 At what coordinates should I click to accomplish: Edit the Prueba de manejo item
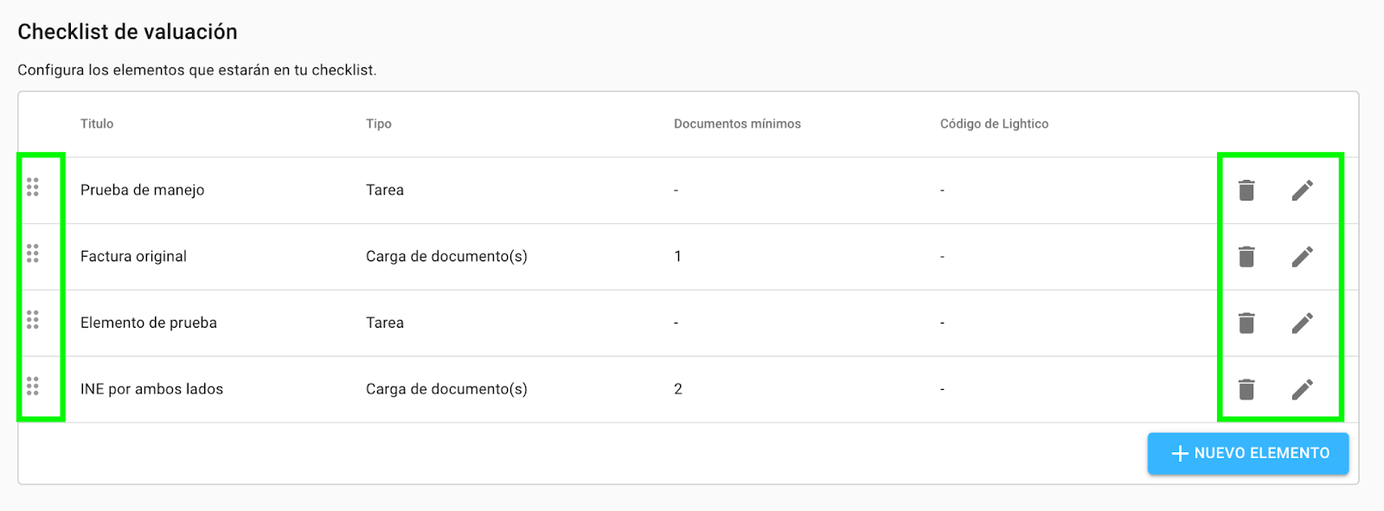1303,190
